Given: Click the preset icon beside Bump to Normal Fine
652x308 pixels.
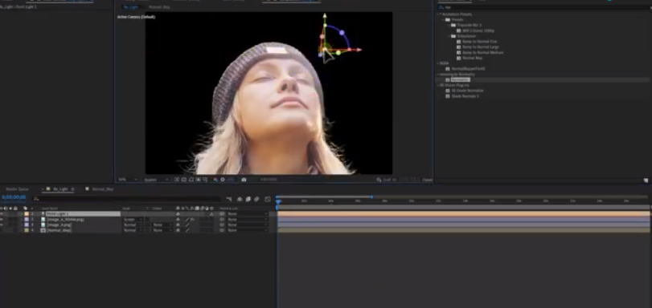Looking at the screenshot, I should 458,42.
